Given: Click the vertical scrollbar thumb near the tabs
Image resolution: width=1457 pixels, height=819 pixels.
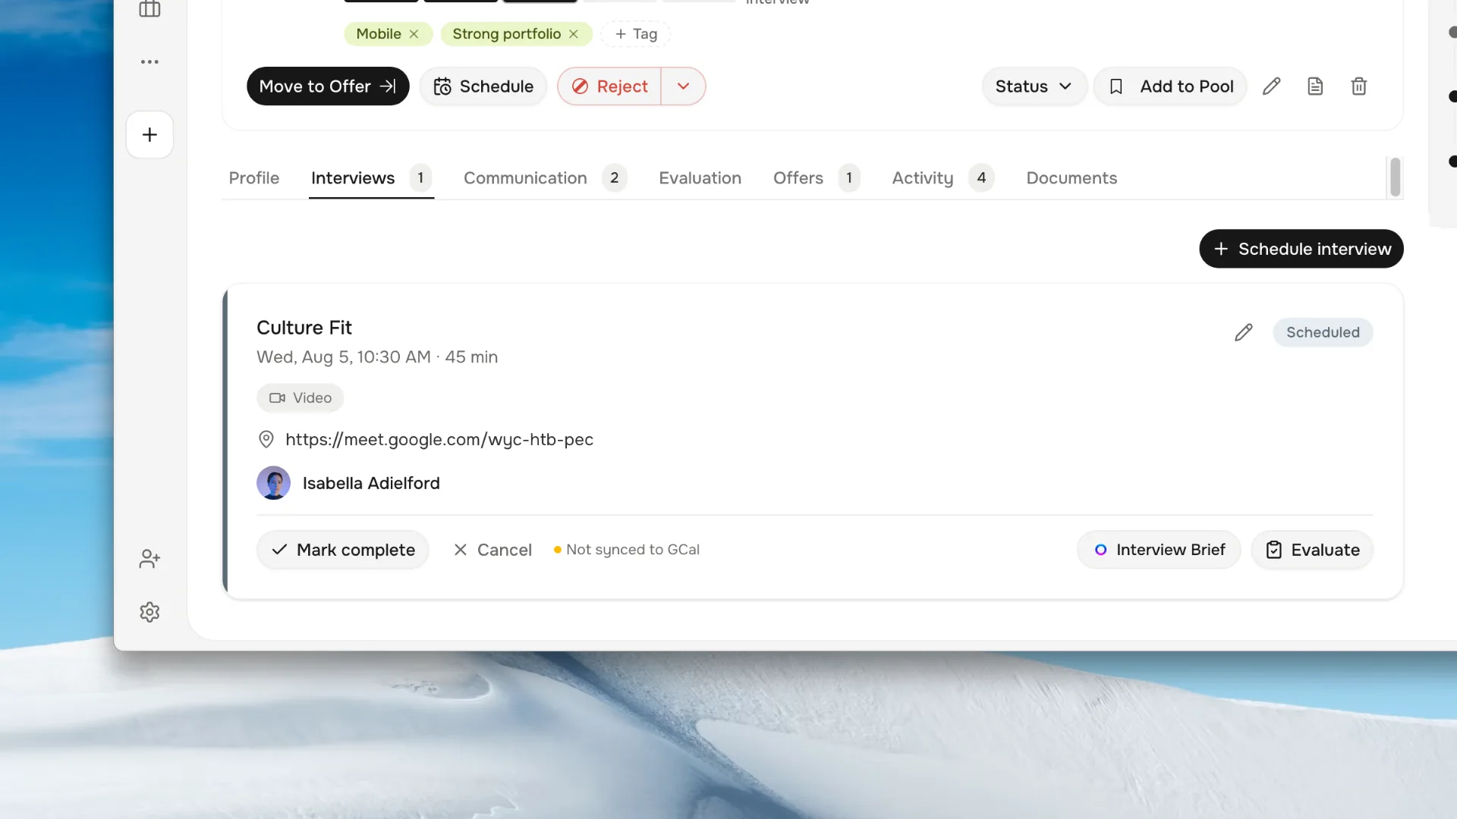Looking at the screenshot, I should pyautogui.click(x=1395, y=177).
